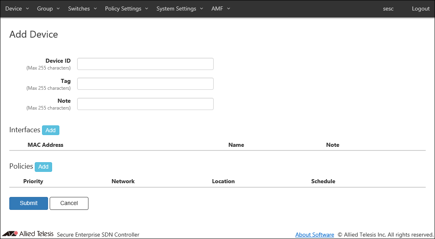Click the sesc user account link
The image size is (435, 239).
[388, 8]
